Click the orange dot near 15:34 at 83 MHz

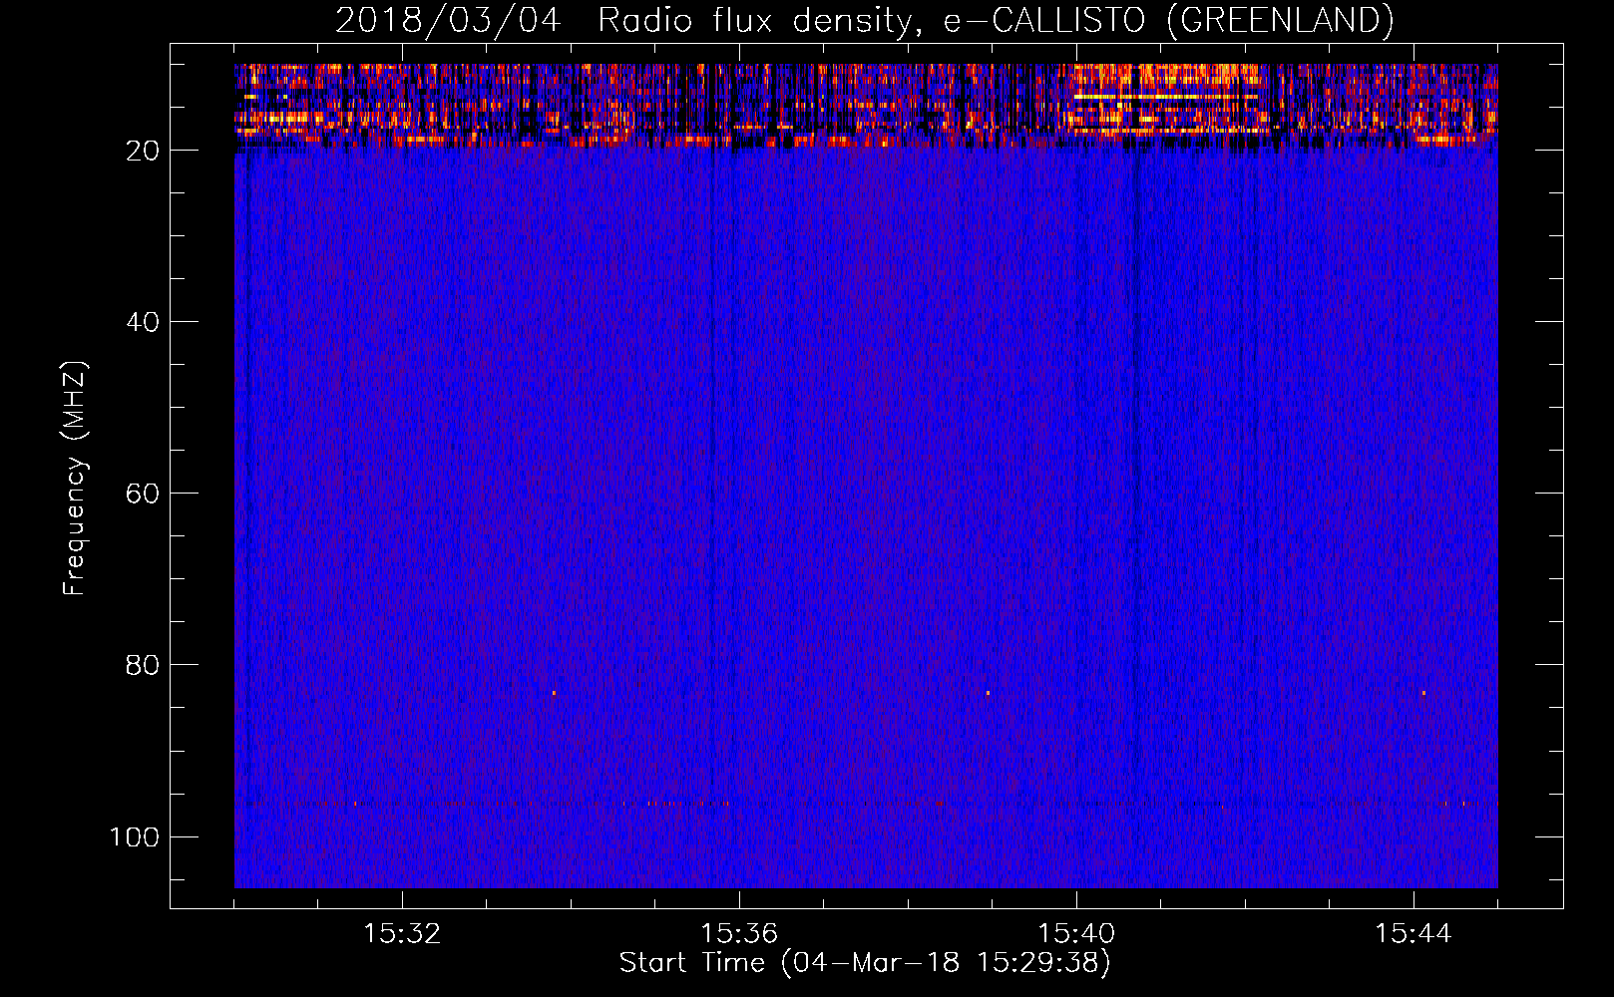[554, 692]
